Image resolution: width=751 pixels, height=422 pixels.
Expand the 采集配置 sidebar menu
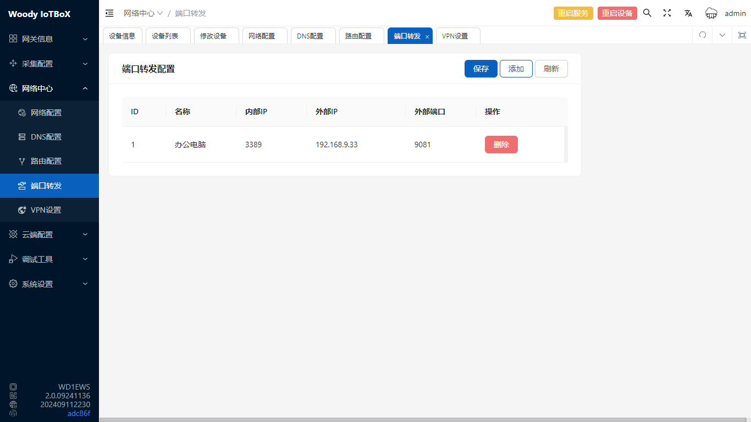click(49, 64)
